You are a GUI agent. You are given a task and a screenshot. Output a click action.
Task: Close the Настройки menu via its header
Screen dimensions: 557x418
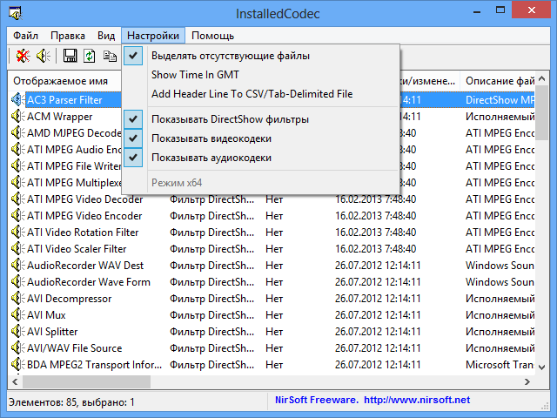(153, 36)
